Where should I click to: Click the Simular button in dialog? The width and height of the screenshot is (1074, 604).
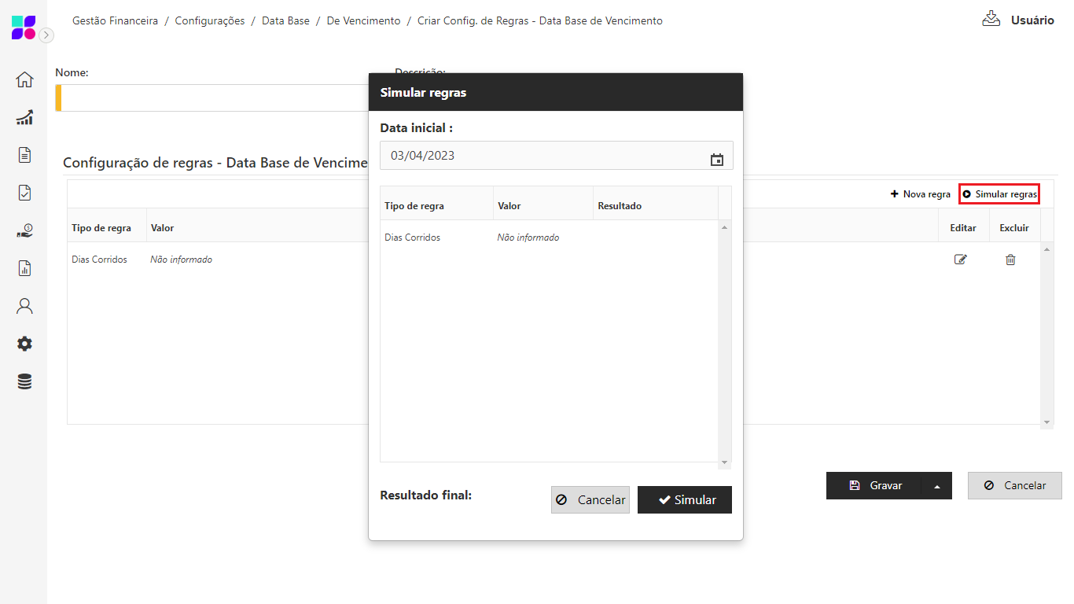(x=684, y=500)
